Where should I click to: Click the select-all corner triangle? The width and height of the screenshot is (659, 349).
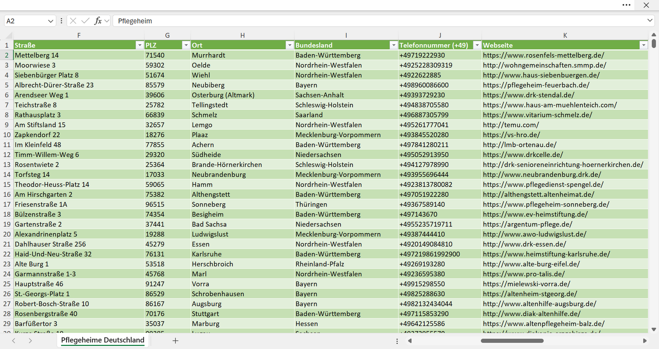[8, 35]
